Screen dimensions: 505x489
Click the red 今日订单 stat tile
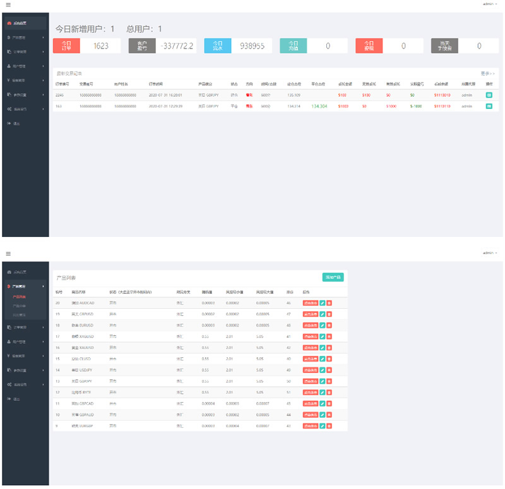tap(67, 45)
